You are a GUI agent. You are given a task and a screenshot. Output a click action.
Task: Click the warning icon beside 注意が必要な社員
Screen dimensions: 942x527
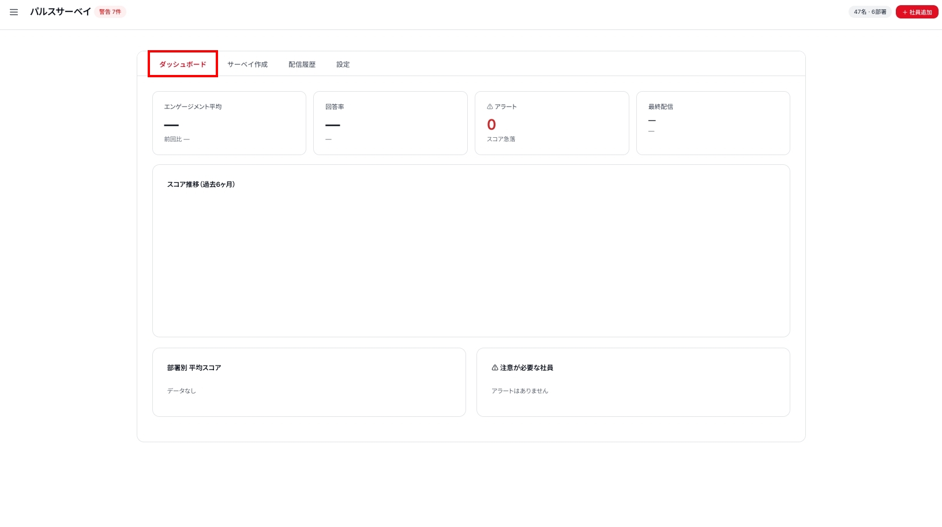pos(495,368)
